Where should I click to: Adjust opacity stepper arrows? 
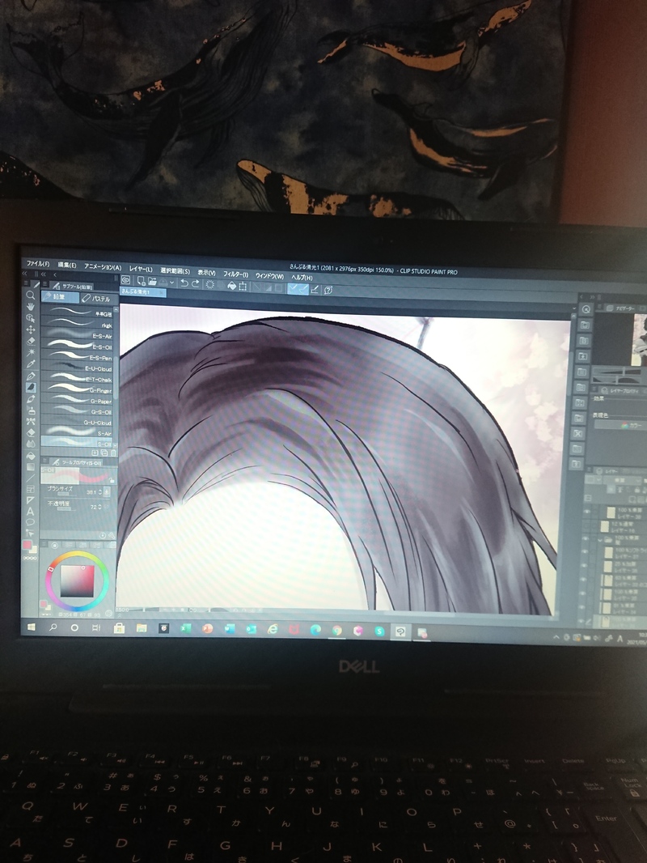tap(100, 506)
